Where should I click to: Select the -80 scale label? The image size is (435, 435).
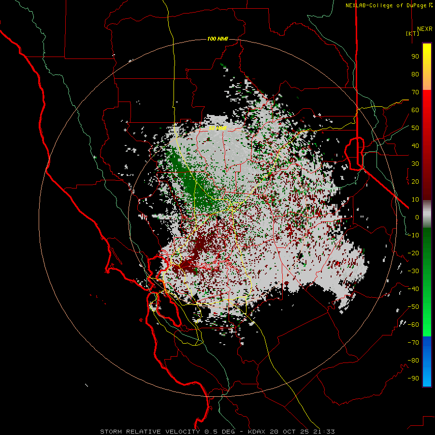point(413,361)
